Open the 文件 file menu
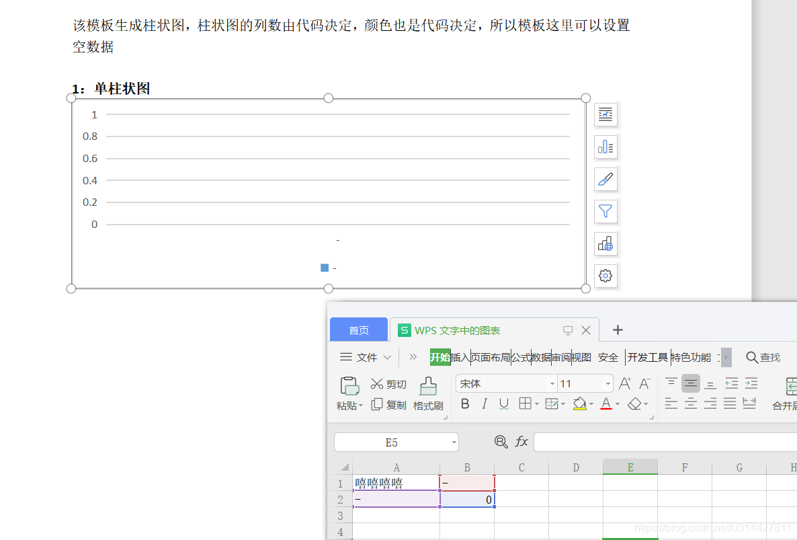 click(x=366, y=358)
